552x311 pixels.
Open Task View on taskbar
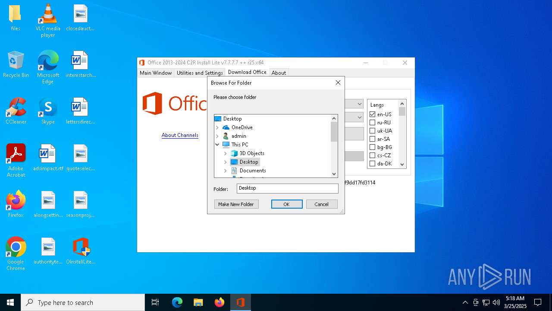[155, 302]
